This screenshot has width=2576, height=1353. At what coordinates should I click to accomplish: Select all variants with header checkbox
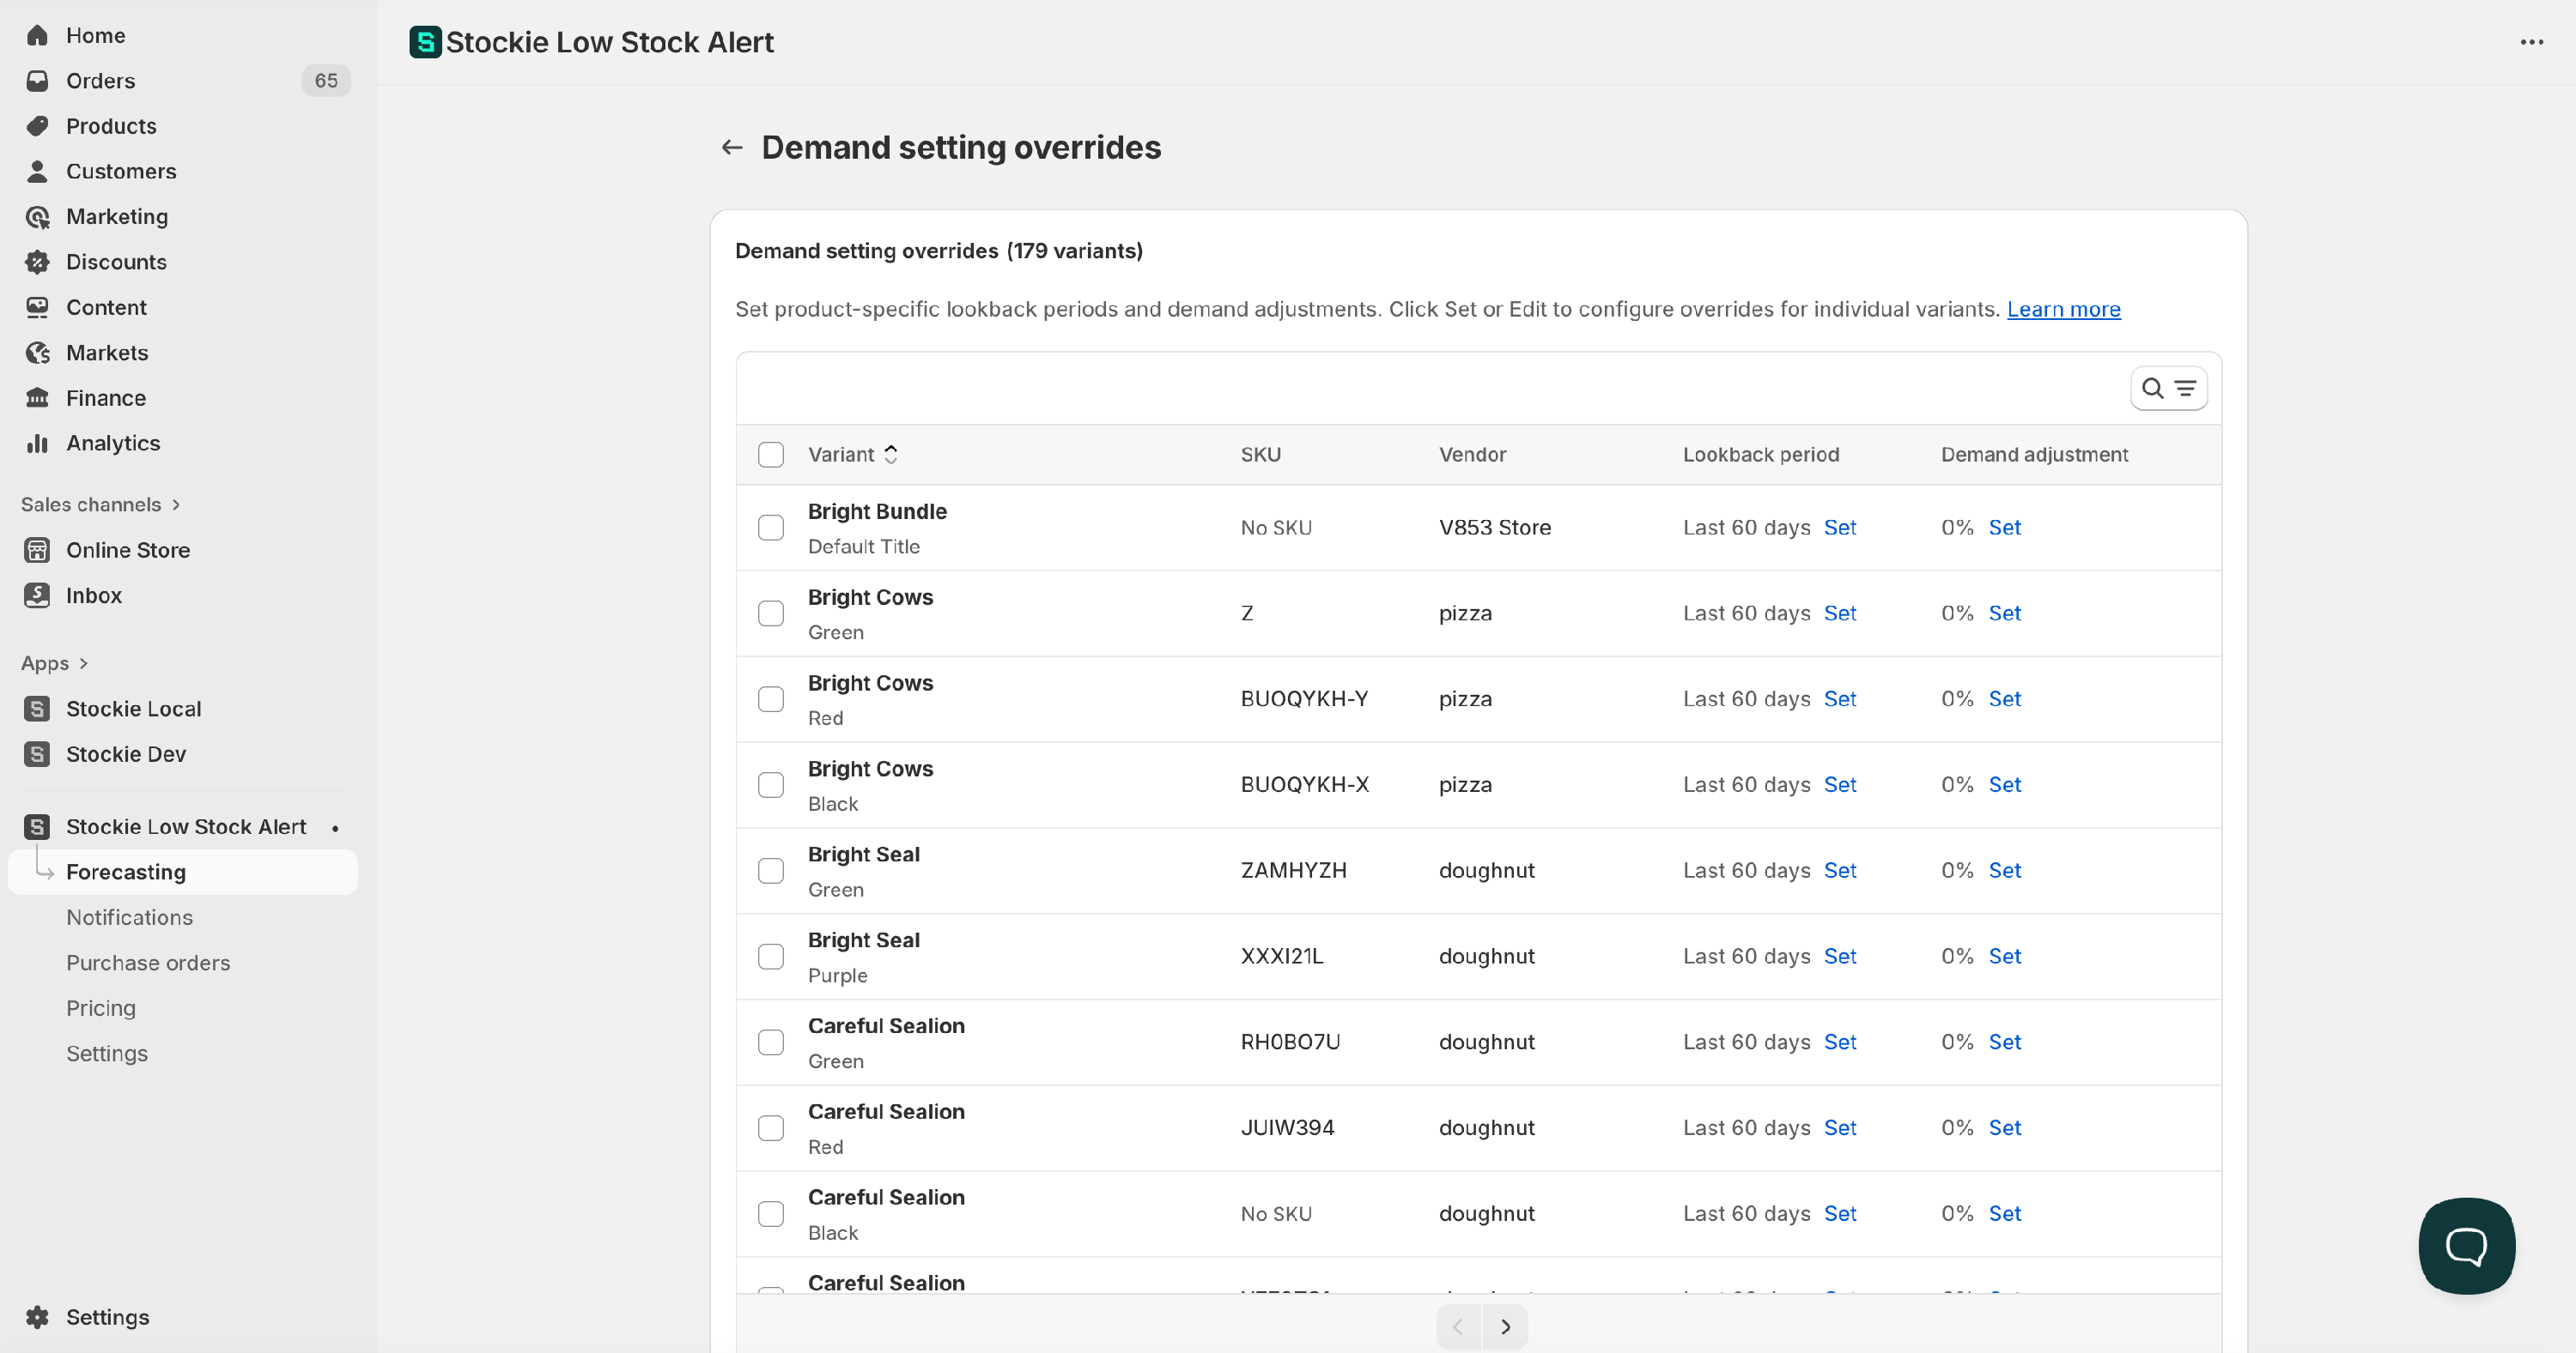(x=770, y=455)
